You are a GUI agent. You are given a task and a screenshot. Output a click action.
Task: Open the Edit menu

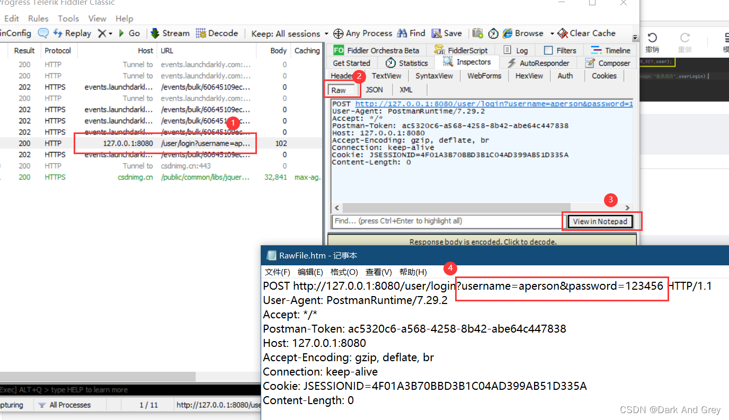[x=11, y=19]
